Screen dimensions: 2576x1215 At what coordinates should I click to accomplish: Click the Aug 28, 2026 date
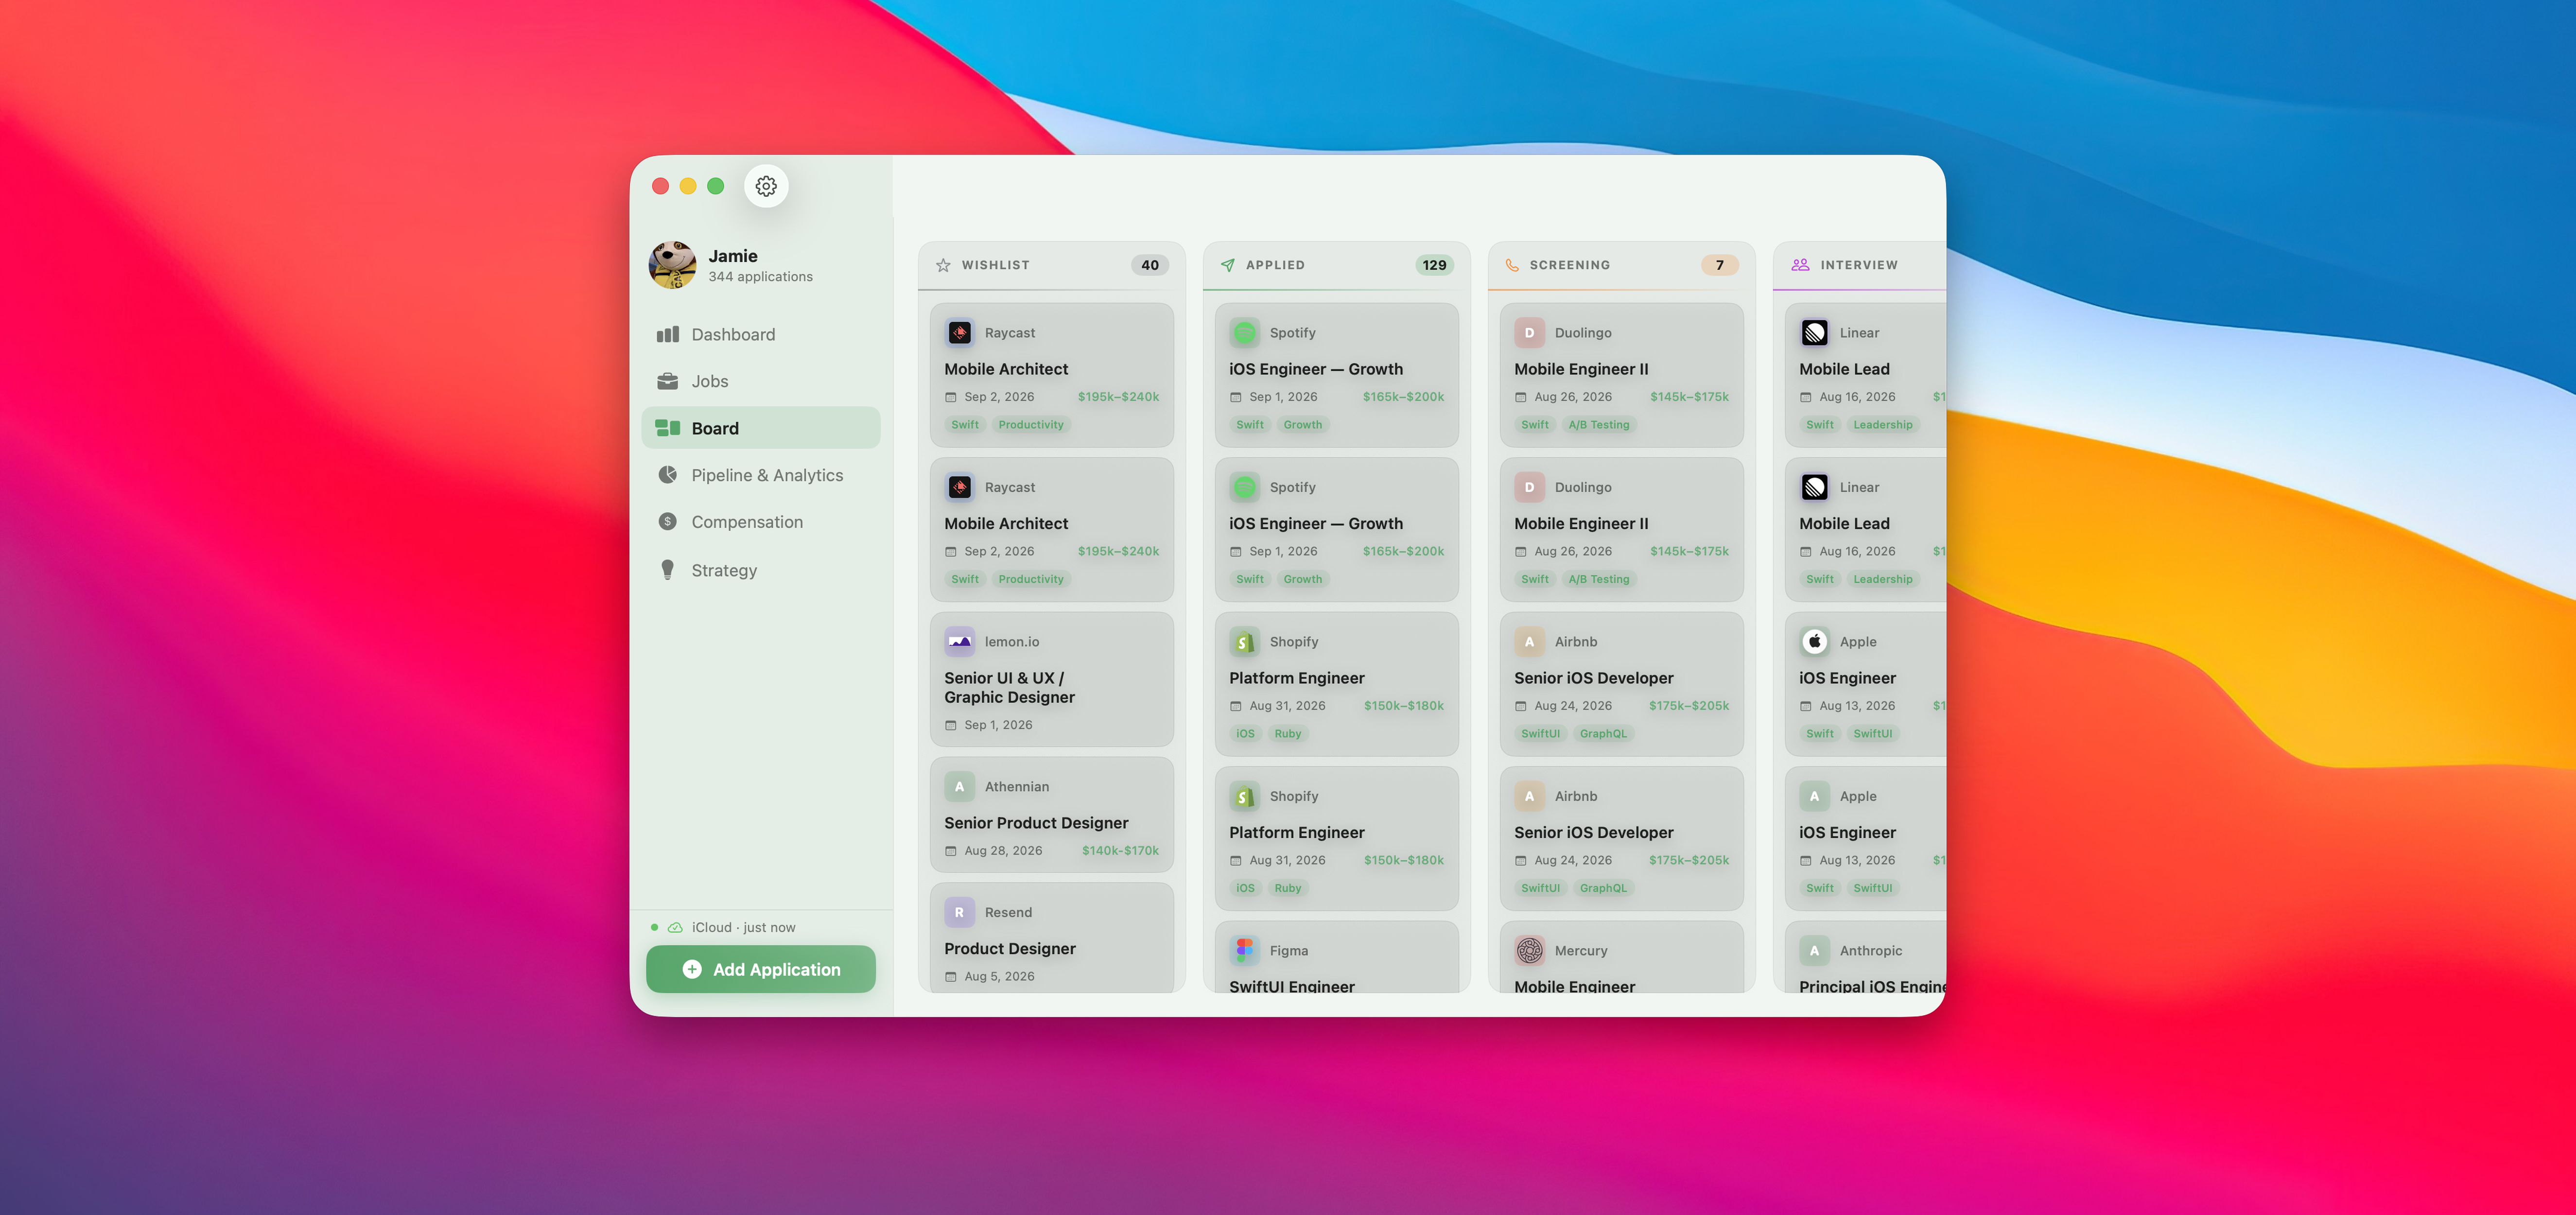click(x=1003, y=851)
